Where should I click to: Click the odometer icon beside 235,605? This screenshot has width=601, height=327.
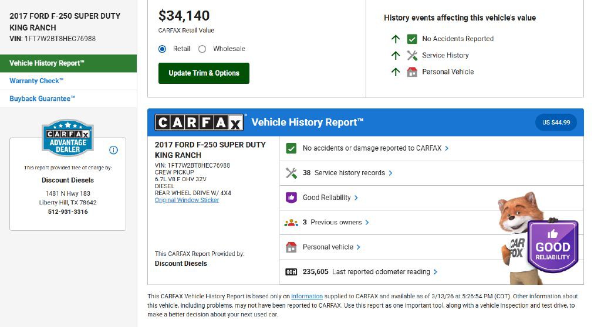click(291, 272)
